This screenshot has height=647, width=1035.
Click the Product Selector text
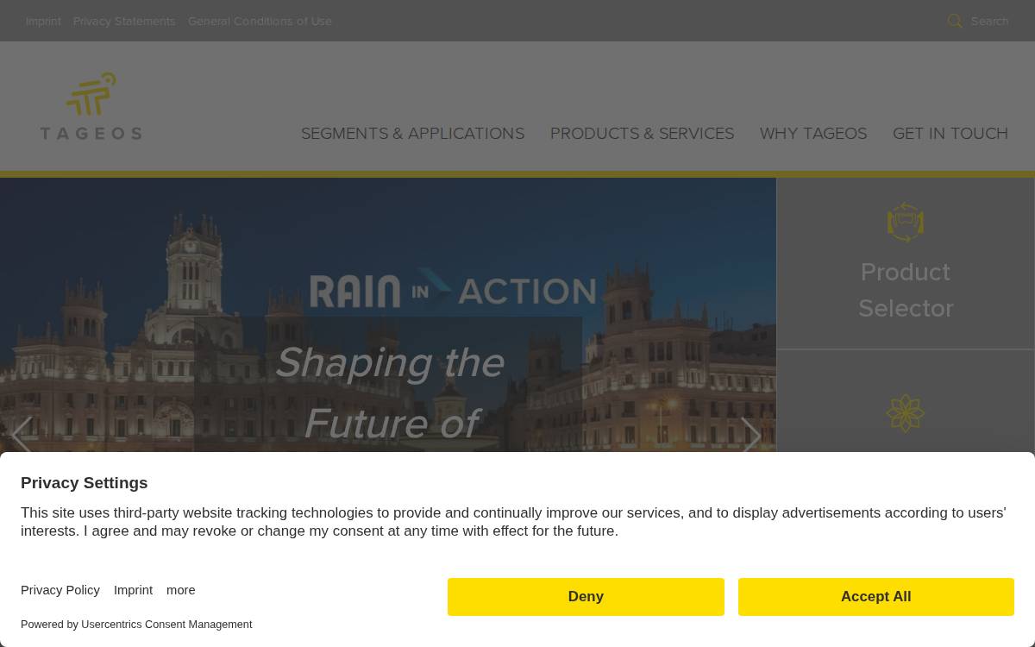point(906,290)
